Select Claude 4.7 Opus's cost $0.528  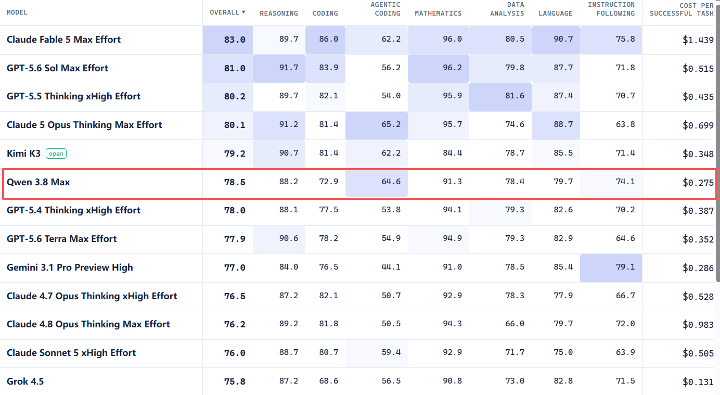coord(698,296)
